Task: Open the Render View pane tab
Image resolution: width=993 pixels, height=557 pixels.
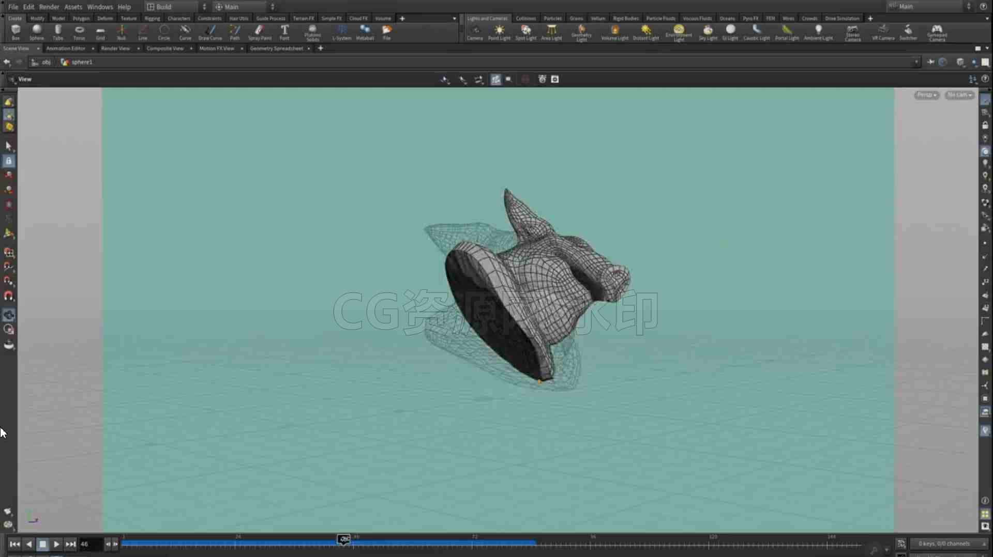Action: pos(115,48)
